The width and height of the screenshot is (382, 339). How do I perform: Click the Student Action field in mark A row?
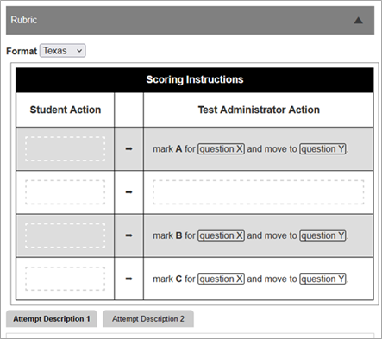(66, 149)
